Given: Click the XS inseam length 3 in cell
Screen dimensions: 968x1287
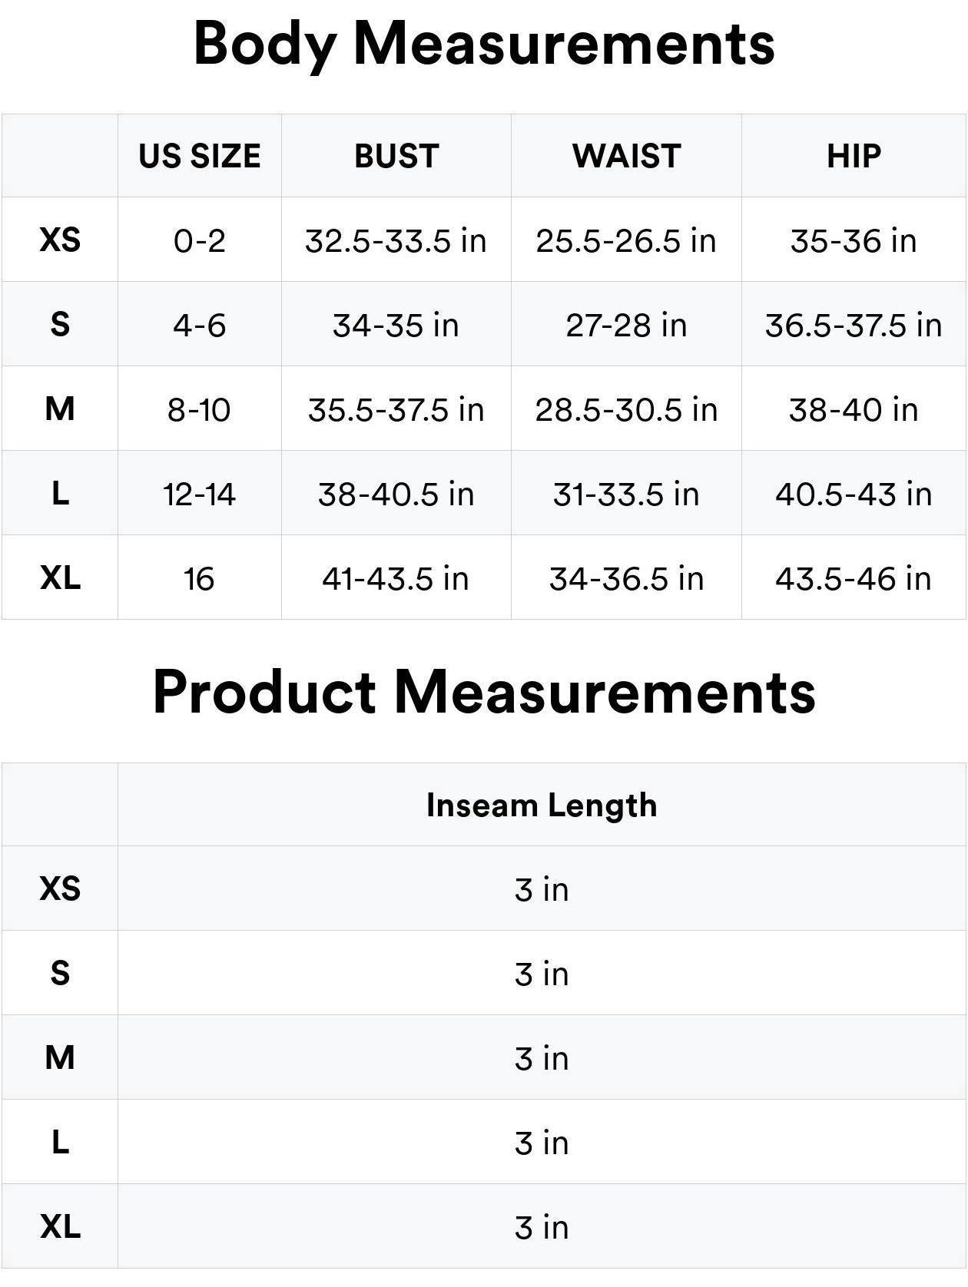Looking at the screenshot, I should coord(542,889).
